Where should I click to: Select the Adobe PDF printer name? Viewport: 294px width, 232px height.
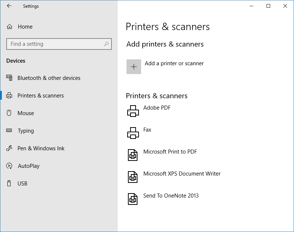click(x=157, y=108)
